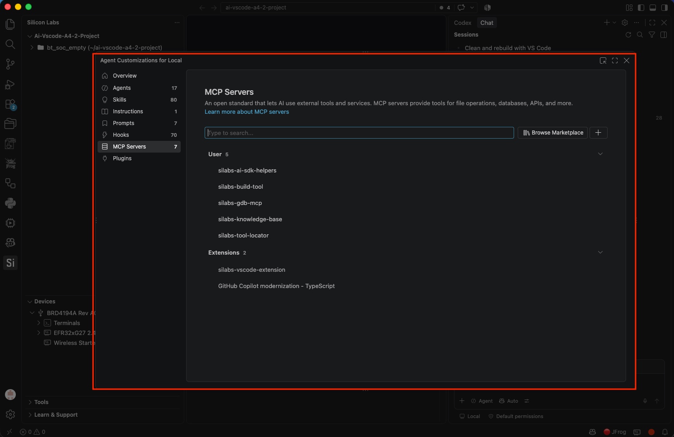Screen dimensions: 674x437
Task: Filter the chat Sessions
Action: click(x=652, y=35)
